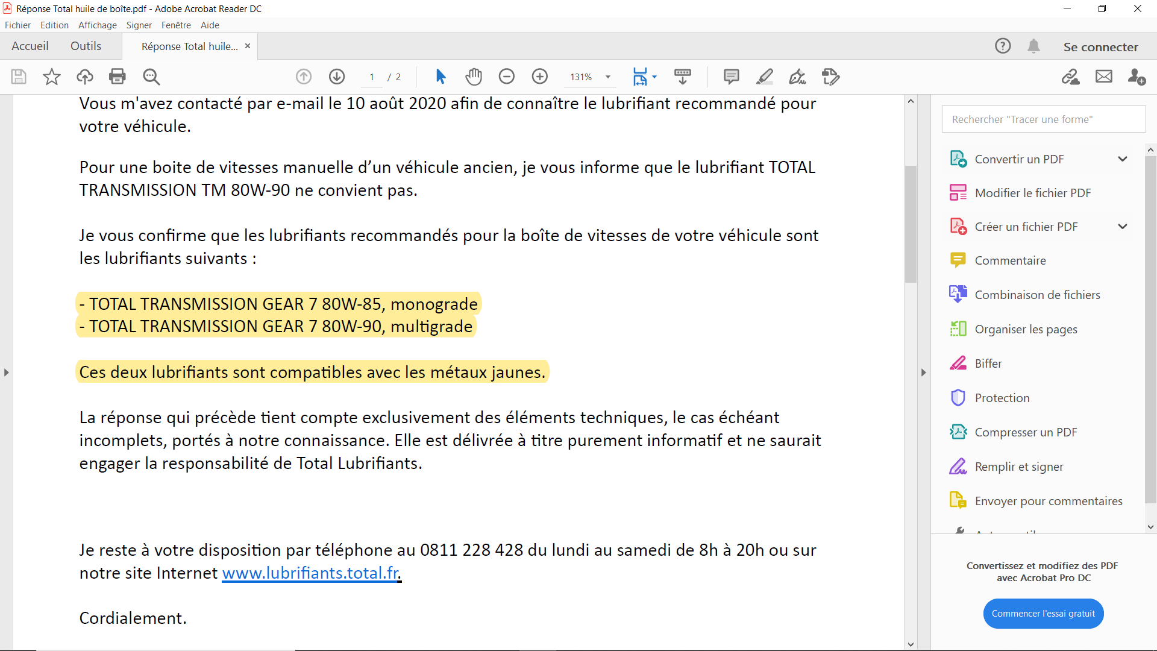The image size is (1157, 651).
Task: Go to next page arrow icon
Action: (x=337, y=77)
